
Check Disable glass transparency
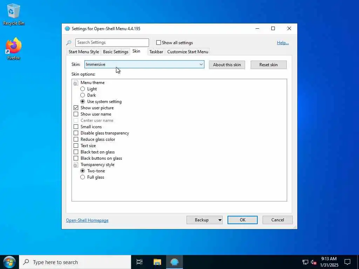click(76, 133)
